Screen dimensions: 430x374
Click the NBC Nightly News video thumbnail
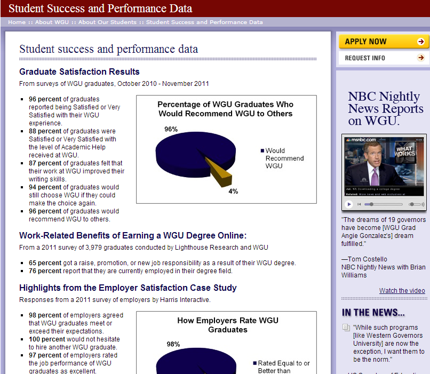pyautogui.click(x=384, y=166)
